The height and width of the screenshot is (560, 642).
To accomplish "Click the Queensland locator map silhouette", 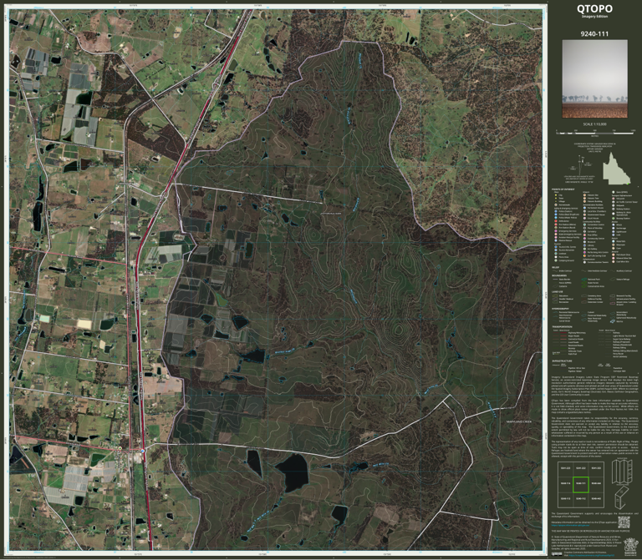I will click(x=617, y=169).
